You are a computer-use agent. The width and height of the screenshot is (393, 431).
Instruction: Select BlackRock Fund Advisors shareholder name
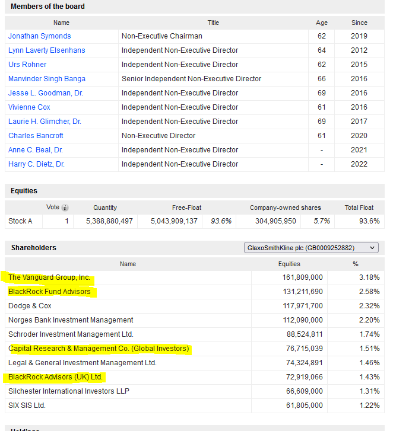pyautogui.click(x=49, y=292)
